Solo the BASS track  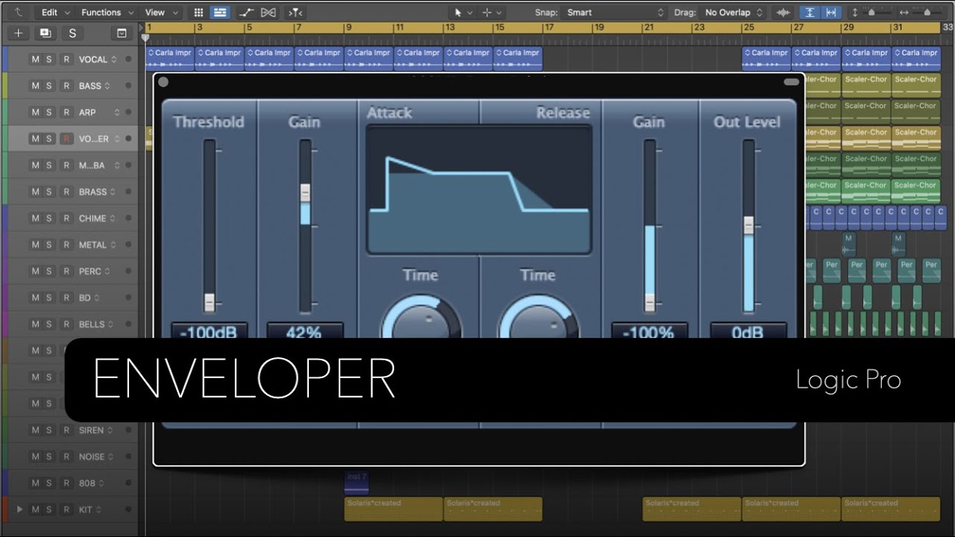click(49, 86)
